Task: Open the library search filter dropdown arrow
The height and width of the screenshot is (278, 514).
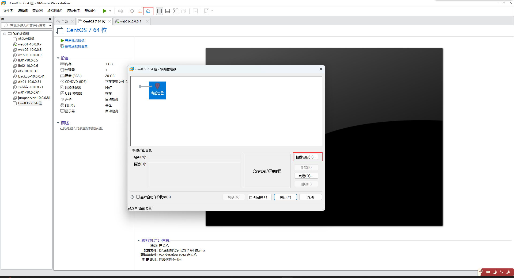Action: pos(50,25)
